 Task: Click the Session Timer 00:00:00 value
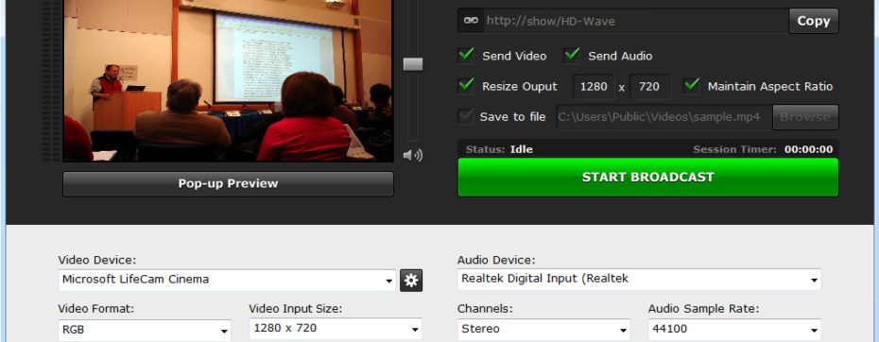click(x=808, y=149)
